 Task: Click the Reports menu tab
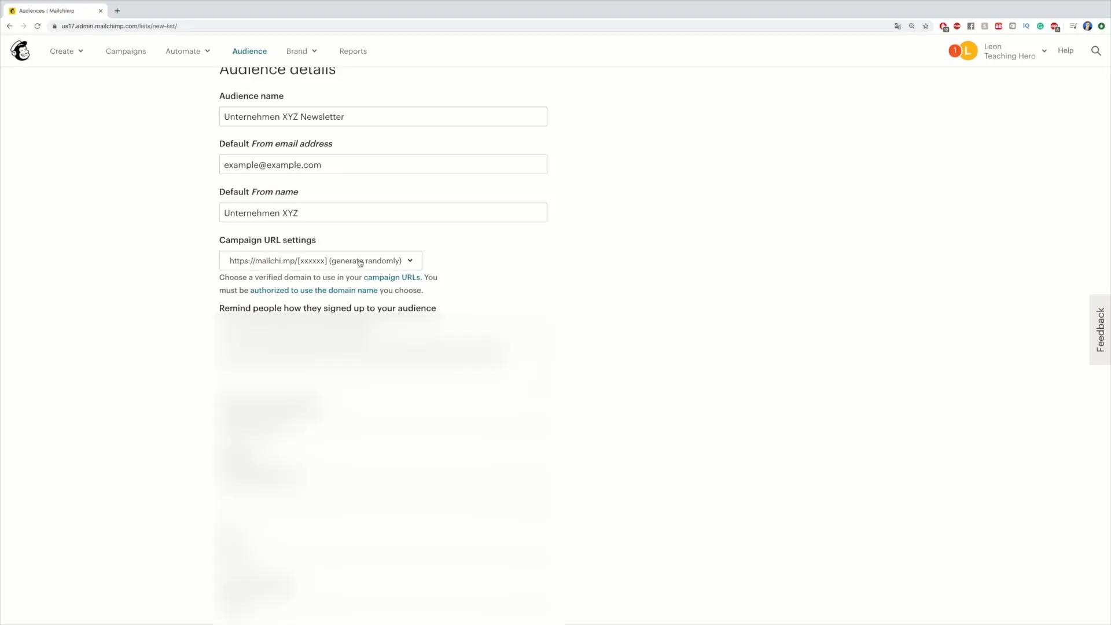point(352,50)
